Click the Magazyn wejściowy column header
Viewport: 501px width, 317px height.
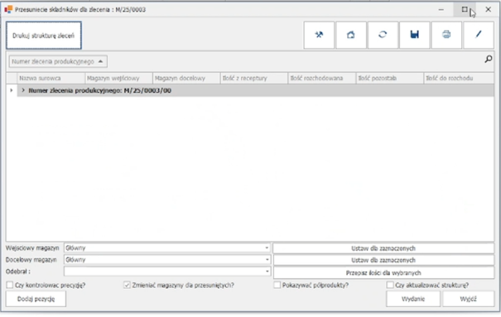coord(119,78)
